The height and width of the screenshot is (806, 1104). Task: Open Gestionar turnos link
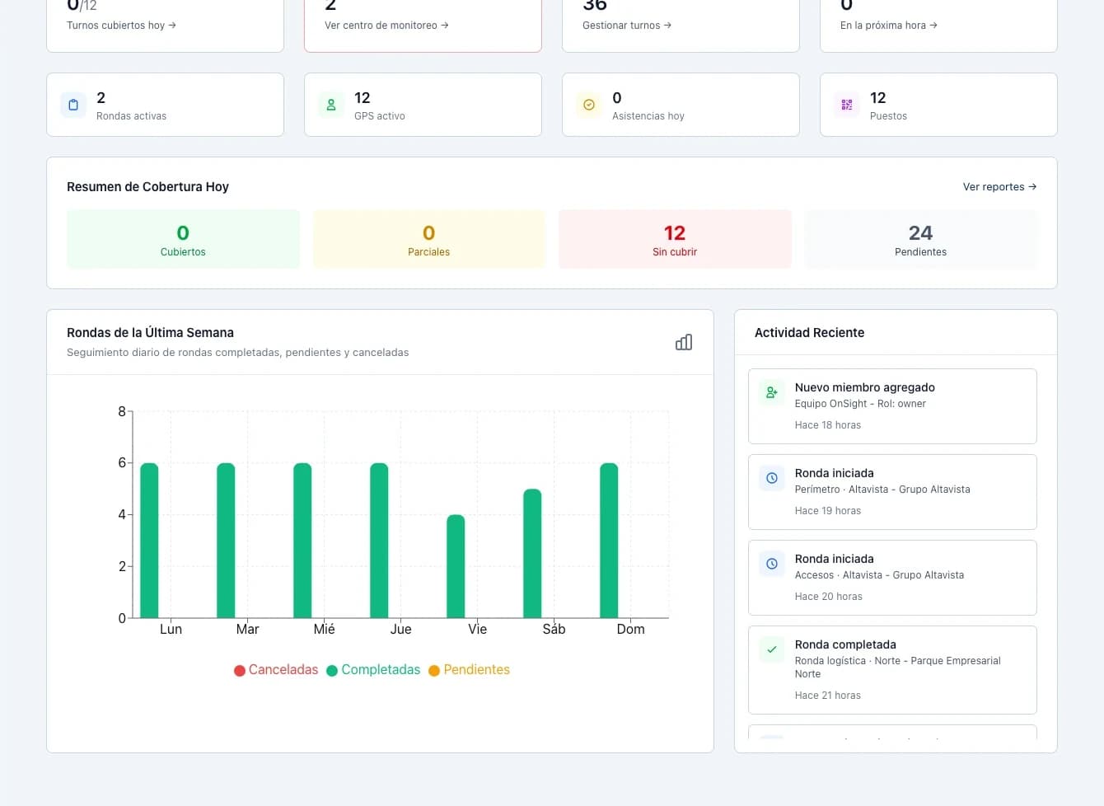click(627, 26)
